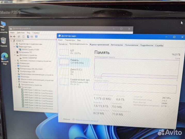This screenshot has height=139, width=185.
Task: Collapse the Видеоадаптеры node
Action: point(14,47)
